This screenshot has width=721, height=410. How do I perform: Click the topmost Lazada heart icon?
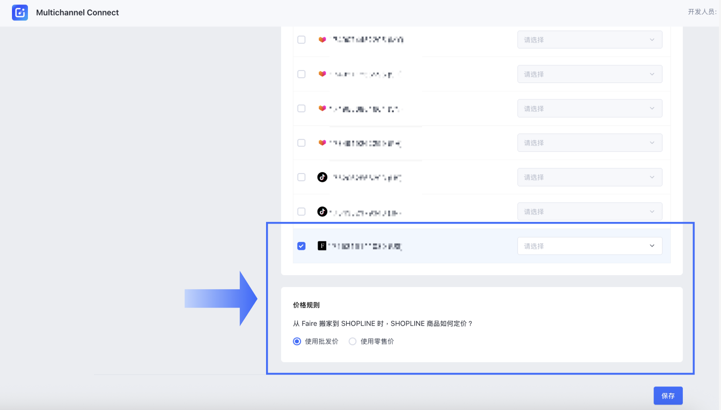pos(322,39)
